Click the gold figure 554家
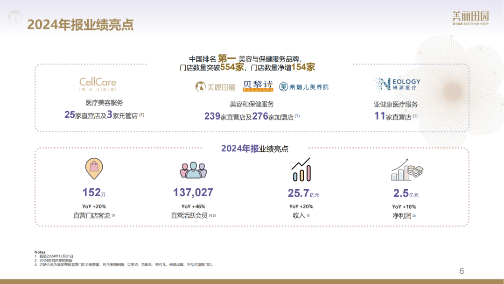This screenshot has height=284, width=504. point(232,67)
